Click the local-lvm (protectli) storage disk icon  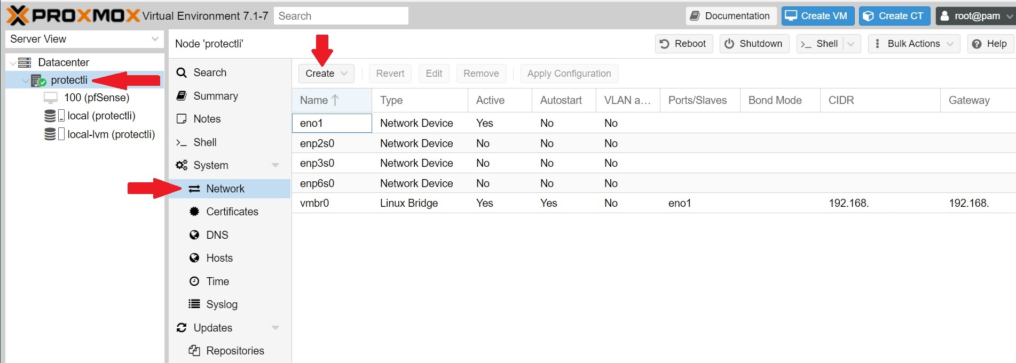coord(50,134)
